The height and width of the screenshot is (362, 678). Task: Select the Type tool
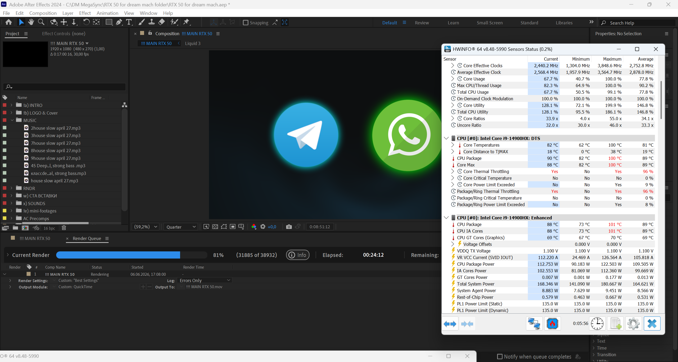click(129, 22)
